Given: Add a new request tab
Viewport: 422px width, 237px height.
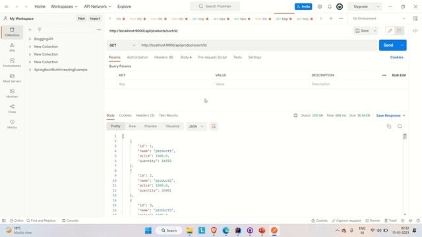Looking at the screenshot, I should (331, 18).
